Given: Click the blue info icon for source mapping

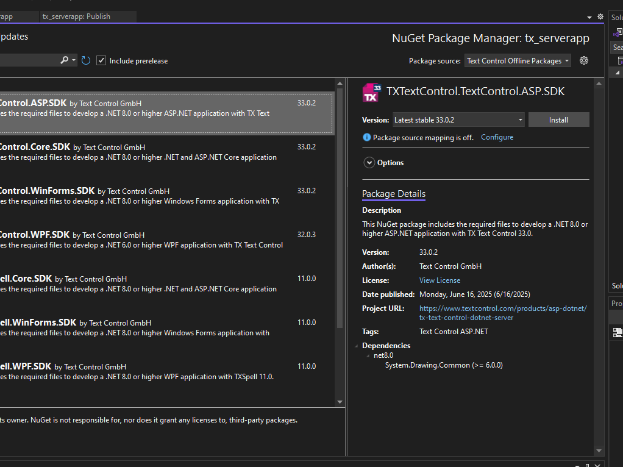Looking at the screenshot, I should pyautogui.click(x=366, y=138).
